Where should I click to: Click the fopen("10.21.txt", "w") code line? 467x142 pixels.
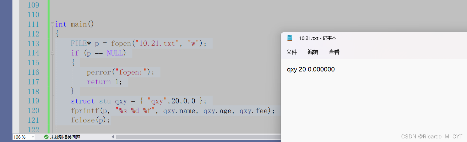point(139,43)
